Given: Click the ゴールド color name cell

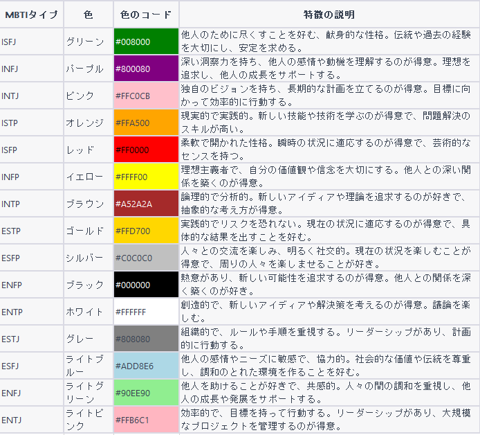Looking at the screenshot, I should 89,231.
